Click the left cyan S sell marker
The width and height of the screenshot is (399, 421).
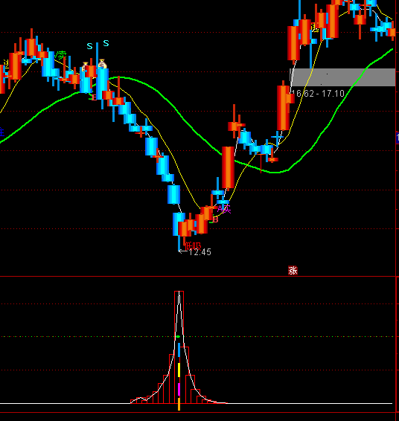point(90,46)
